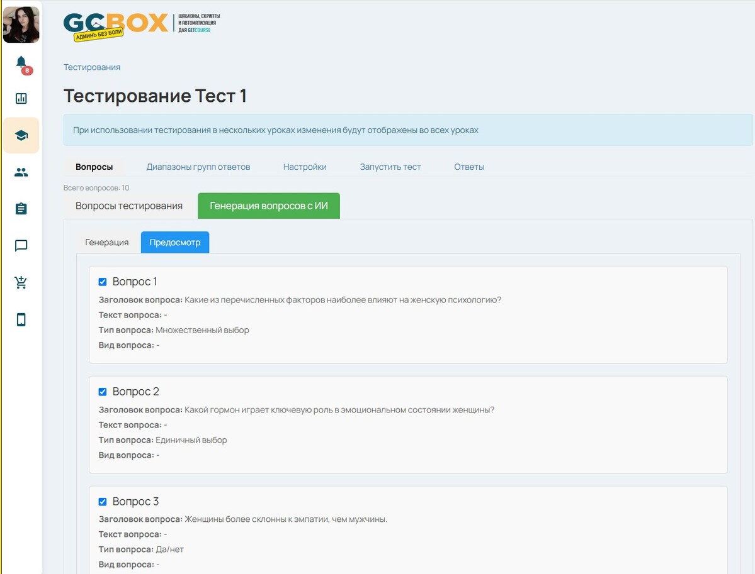The image size is (755, 574).
Task: Open the mobile phone icon in sidebar
Action: point(21,320)
